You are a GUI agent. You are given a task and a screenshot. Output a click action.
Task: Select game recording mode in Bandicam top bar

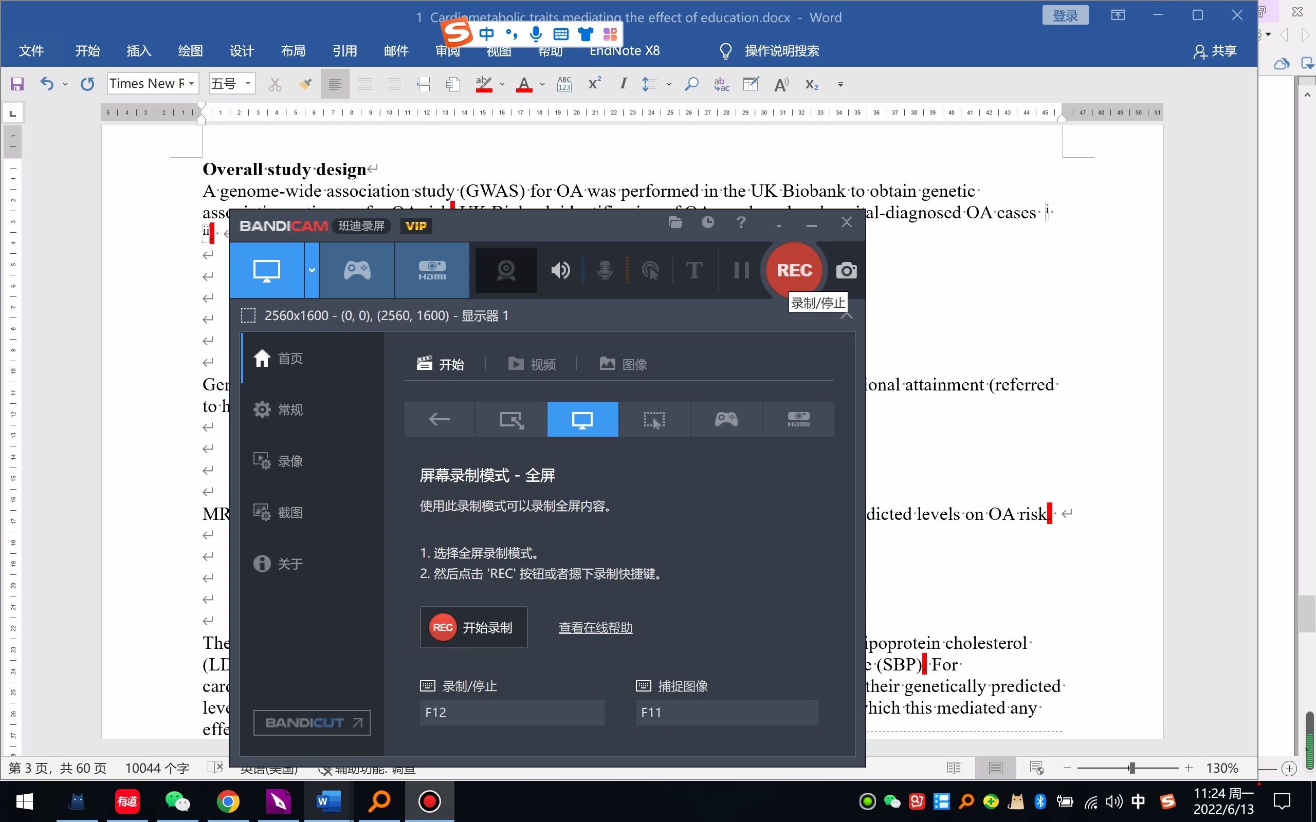pyautogui.click(x=357, y=270)
